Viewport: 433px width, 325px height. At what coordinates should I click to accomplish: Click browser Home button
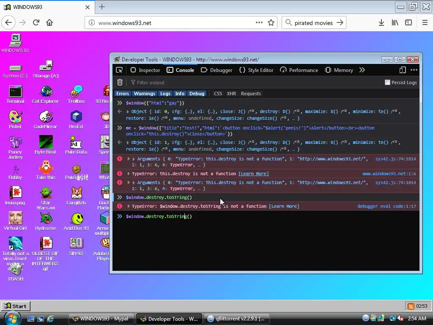click(49, 23)
